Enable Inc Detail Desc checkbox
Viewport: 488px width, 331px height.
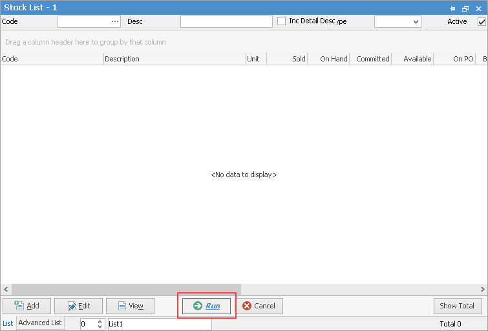pyautogui.click(x=282, y=21)
